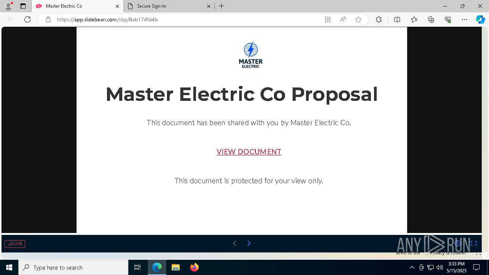
Task: Go to next slide arrow
Action: 249,243
